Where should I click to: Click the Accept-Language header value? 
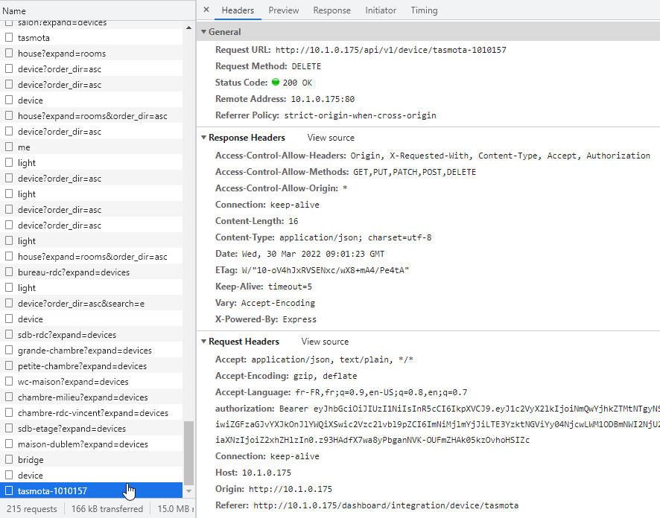click(x=381, y=393)
